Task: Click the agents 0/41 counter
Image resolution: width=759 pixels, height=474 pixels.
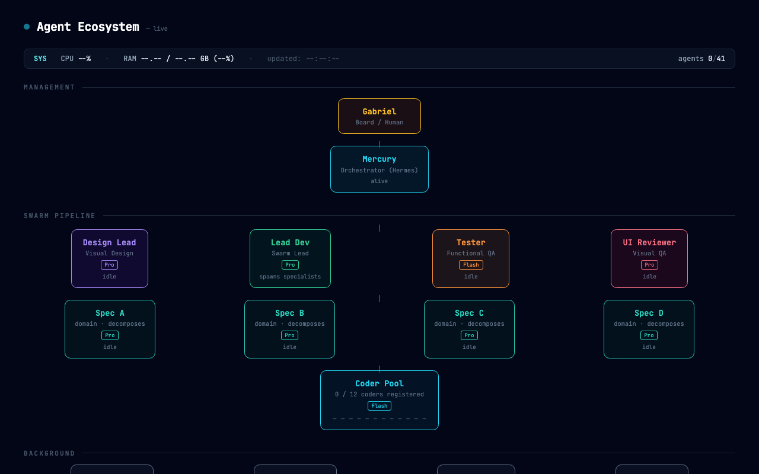Action: pyautogui.click(x=701, y=59)
